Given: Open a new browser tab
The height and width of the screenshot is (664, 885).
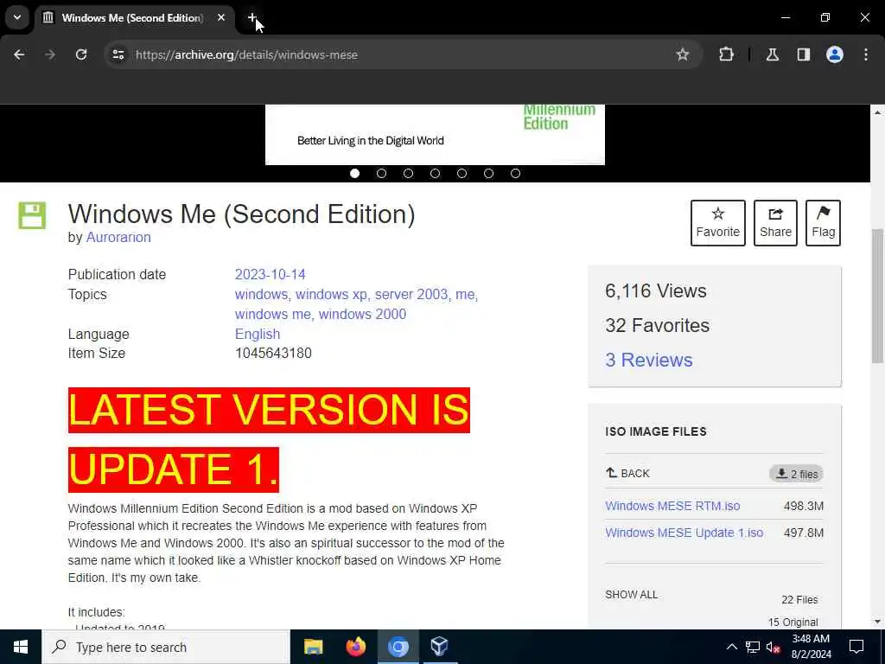Looking at the screenshot, I should click(x=252, y=18).
